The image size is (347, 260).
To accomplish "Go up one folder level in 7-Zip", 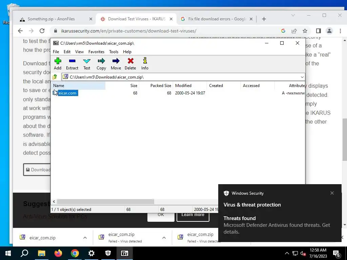I will 55,77.
